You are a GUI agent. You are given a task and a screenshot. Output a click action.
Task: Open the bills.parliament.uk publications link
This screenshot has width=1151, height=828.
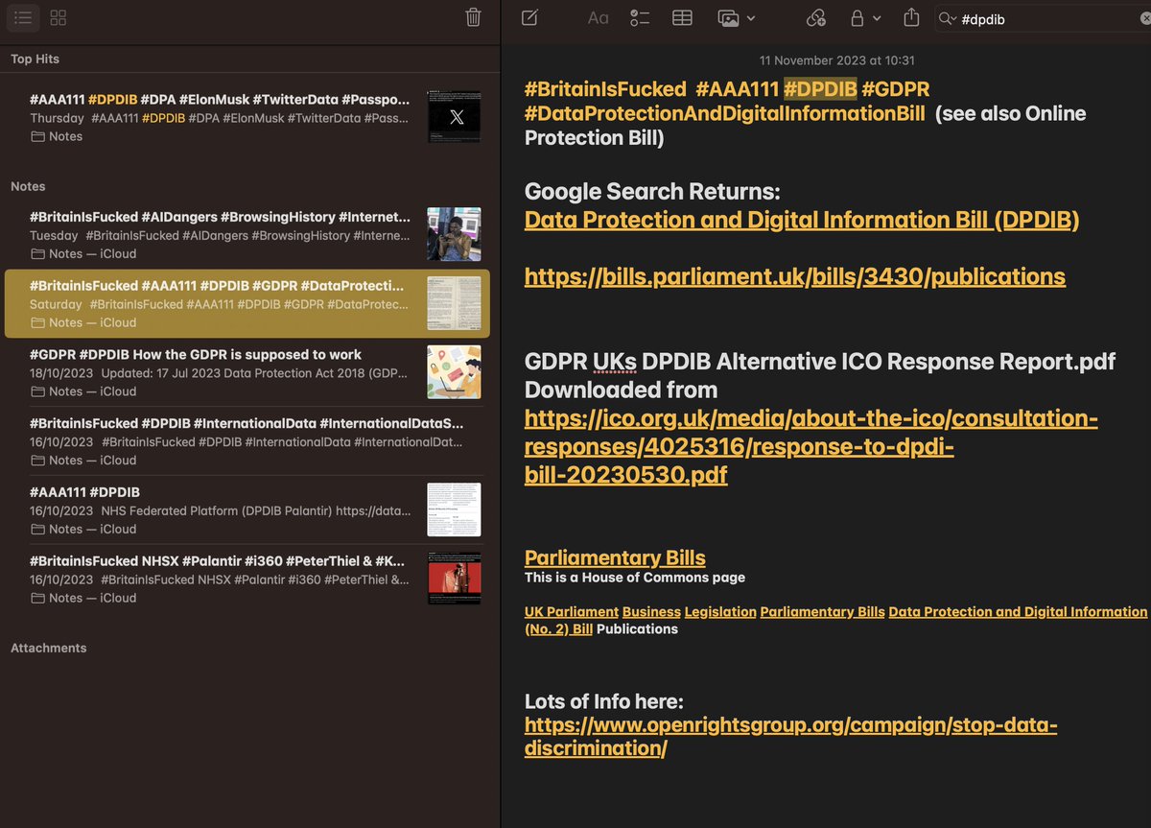pyautogui.click(x=795, y=276)
